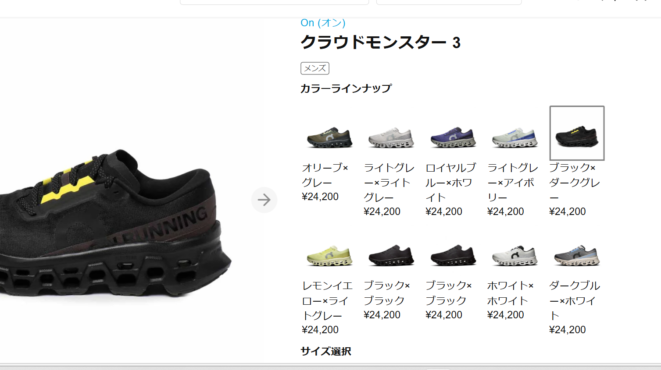This screenshot has width=661, height=370.
Task: Click the オリーブ×グレー color name label
Action: [325, 175]
